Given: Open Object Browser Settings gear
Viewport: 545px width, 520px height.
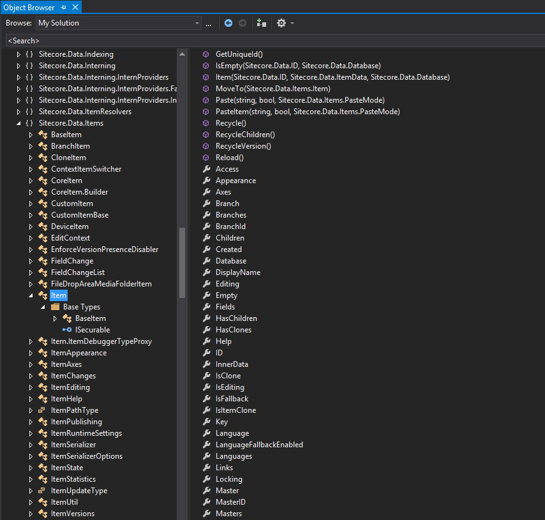Looking at the screenshot, I should (x=281, y=23).
